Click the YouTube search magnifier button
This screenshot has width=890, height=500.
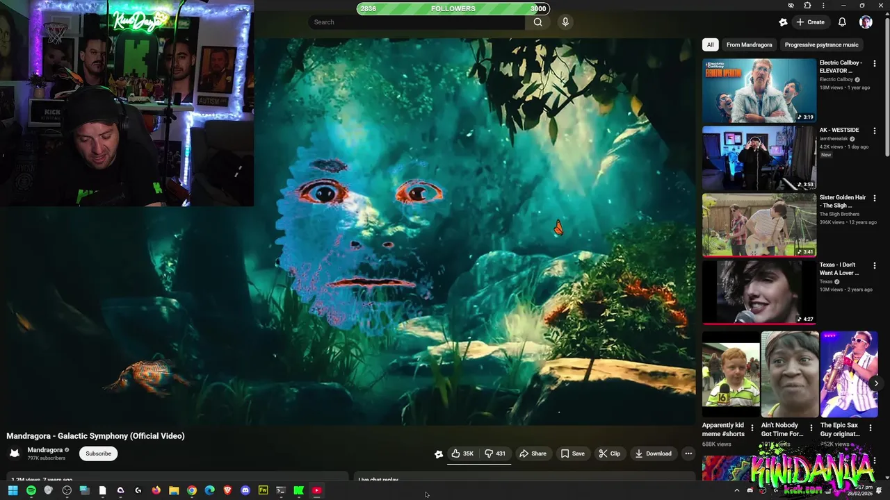(537, 22)
